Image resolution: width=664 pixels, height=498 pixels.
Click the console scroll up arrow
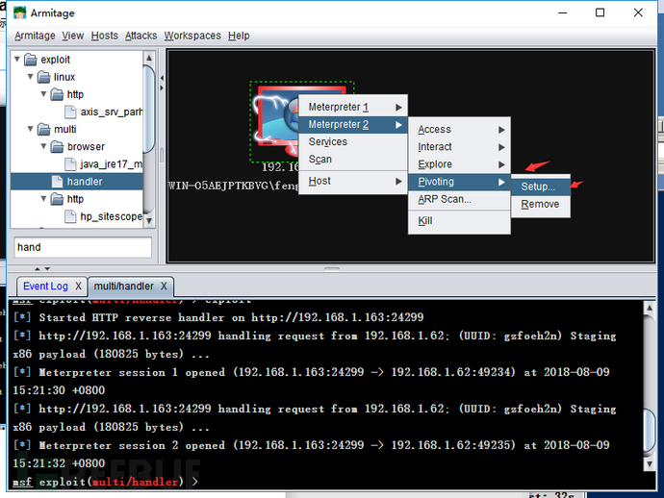click(650, 308)
